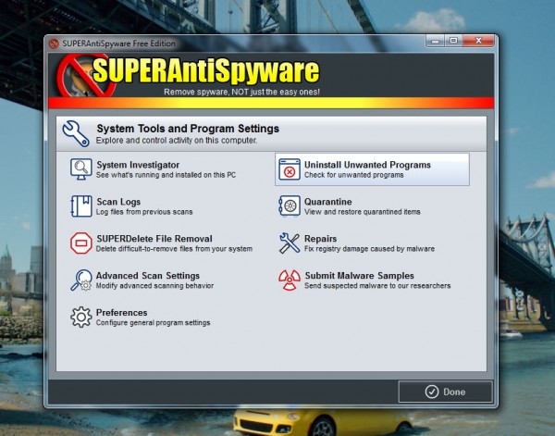Viewport: 555px width, 436px height.
Task: Click the Scan Logs notebook icon
Action: pyautogui.click(x=81, y=206)
